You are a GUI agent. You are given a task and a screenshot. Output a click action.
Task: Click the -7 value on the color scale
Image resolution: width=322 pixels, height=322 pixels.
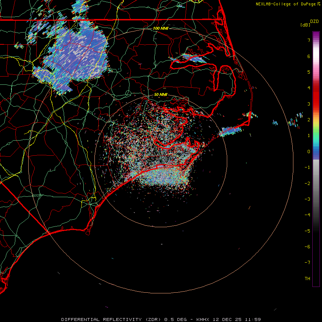pos(307,263)
